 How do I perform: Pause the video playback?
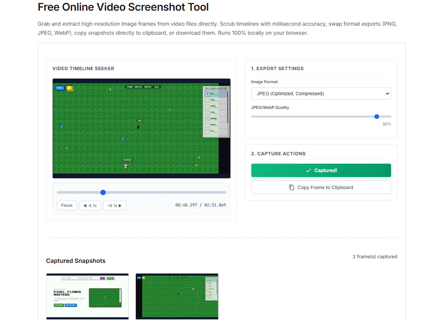pos(67,205)
